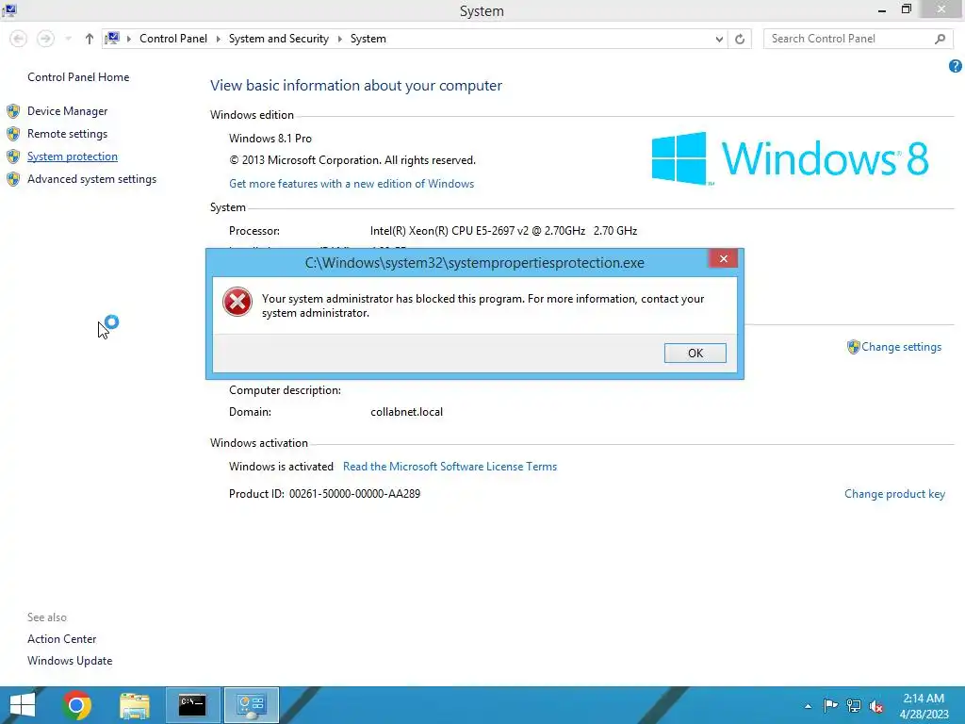Click the shield icon next to Change settings
965x724 pixels.
853,347
